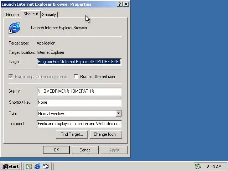Screen dimensions: 228x171
Task: Click the Target type label
Action: point(19,43)
